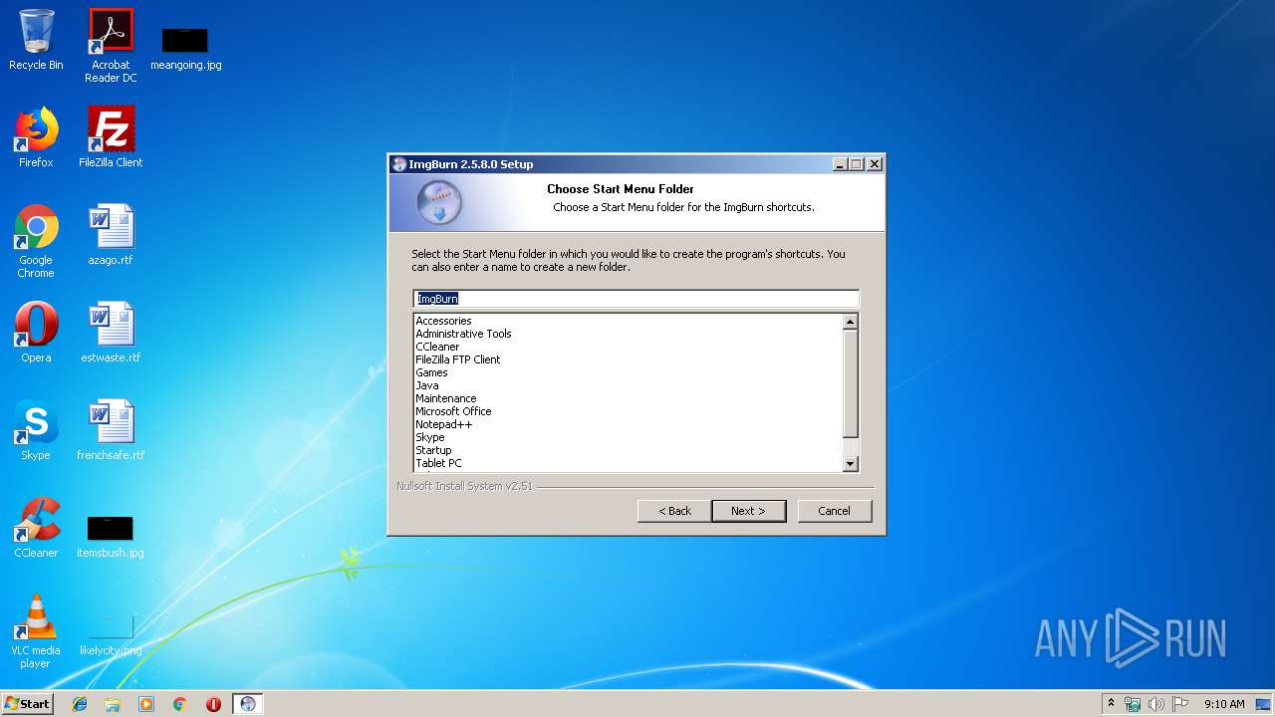This screenshot has width=1275, height=717.
Task: Open Windows Explorer from taskbar
Action: point(113,704)
